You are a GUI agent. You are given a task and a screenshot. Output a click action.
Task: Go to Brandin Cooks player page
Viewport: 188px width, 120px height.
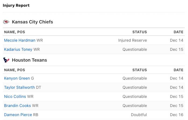tap(17, 106)
